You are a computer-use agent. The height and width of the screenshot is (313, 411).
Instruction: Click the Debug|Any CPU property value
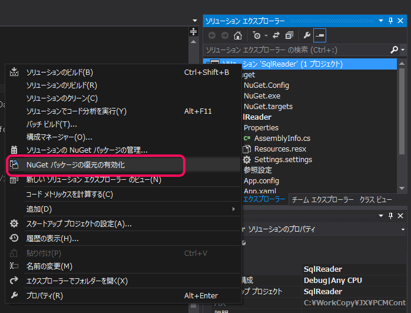point(333,280)
